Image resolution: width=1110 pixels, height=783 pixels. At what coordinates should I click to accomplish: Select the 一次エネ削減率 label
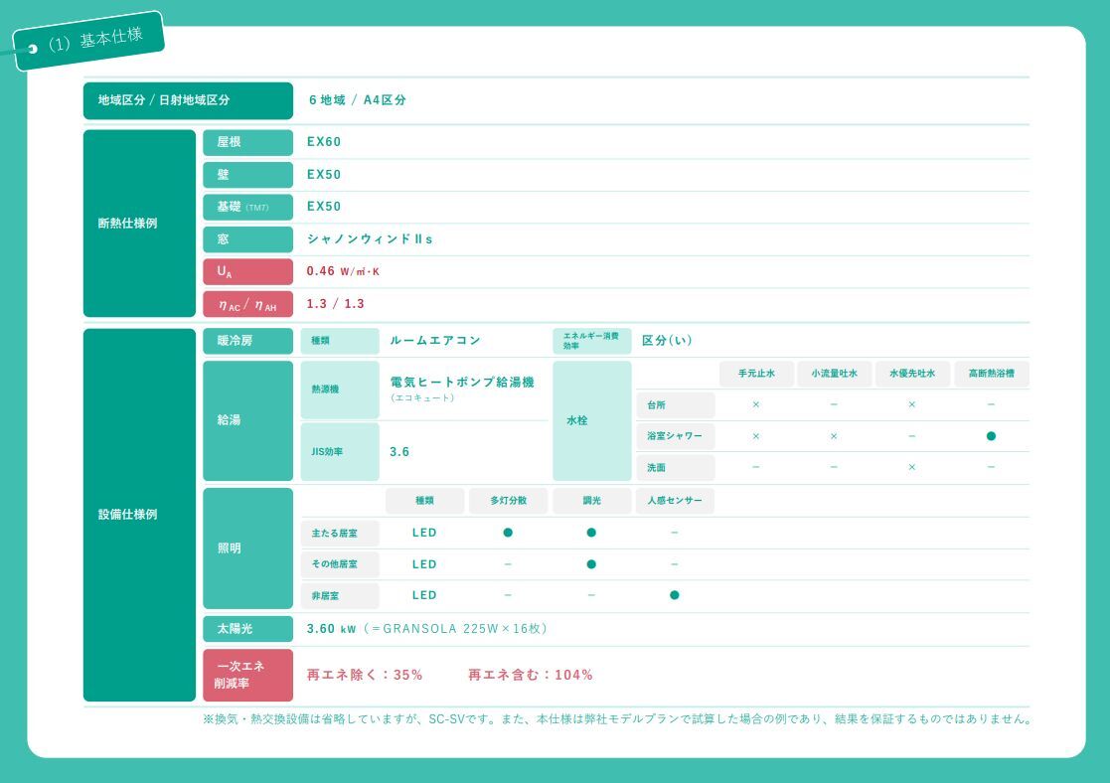click(247, 676)
